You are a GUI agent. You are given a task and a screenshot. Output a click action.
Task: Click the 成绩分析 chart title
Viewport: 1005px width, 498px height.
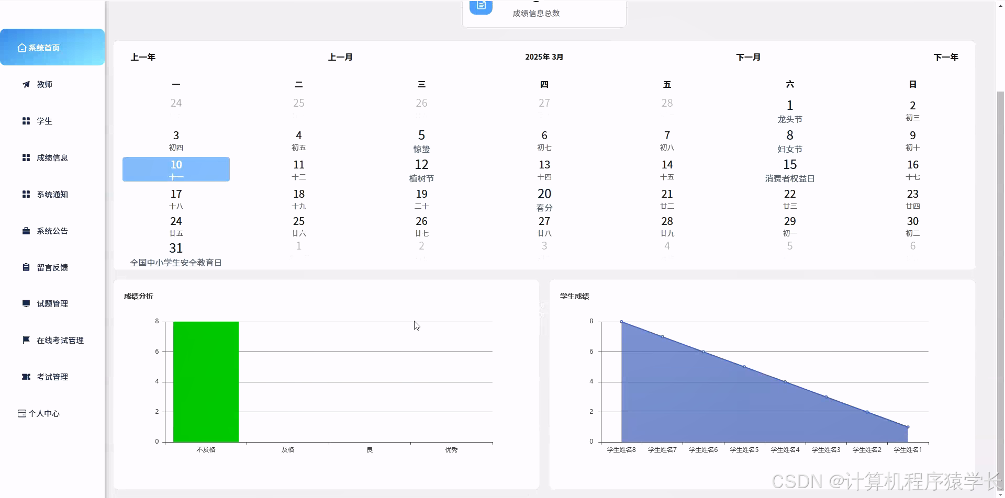click(x=138, y=296)
